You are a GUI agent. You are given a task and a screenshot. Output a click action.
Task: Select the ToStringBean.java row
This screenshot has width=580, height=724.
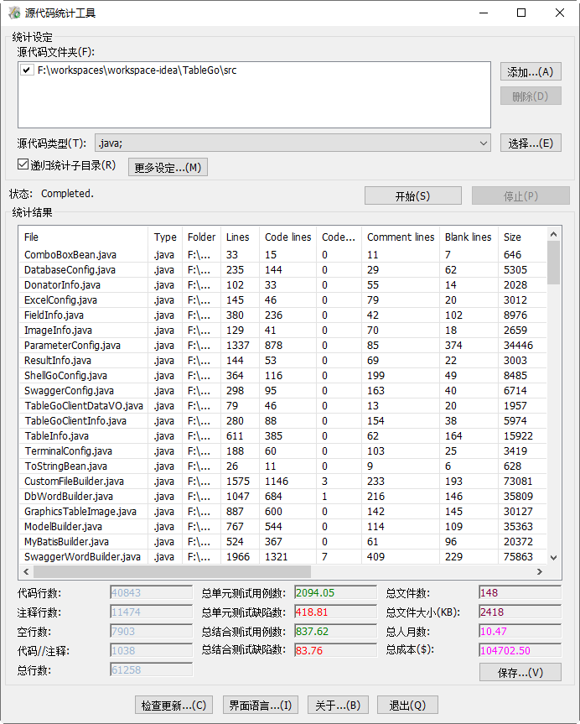(282, 466)
